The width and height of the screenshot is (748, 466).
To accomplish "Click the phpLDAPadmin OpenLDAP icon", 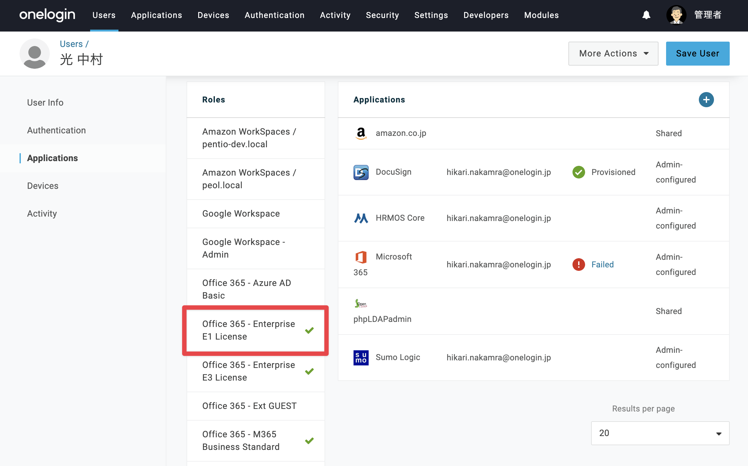I will click(x=361, y=303).
